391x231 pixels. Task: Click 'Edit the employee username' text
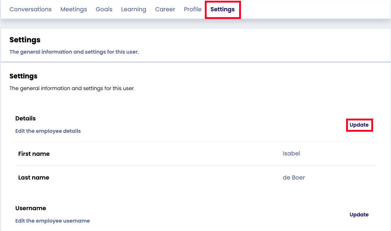pyautogui.click(x=52, y=221)
